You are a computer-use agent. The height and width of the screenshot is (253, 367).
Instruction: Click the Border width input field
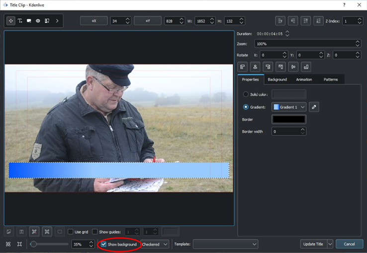285,131
